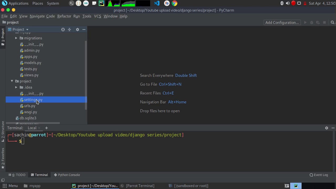Viewport: 336px width, 189px height.
Task: Click the Debug bug icon in toolbar
Action: (312, 23)
